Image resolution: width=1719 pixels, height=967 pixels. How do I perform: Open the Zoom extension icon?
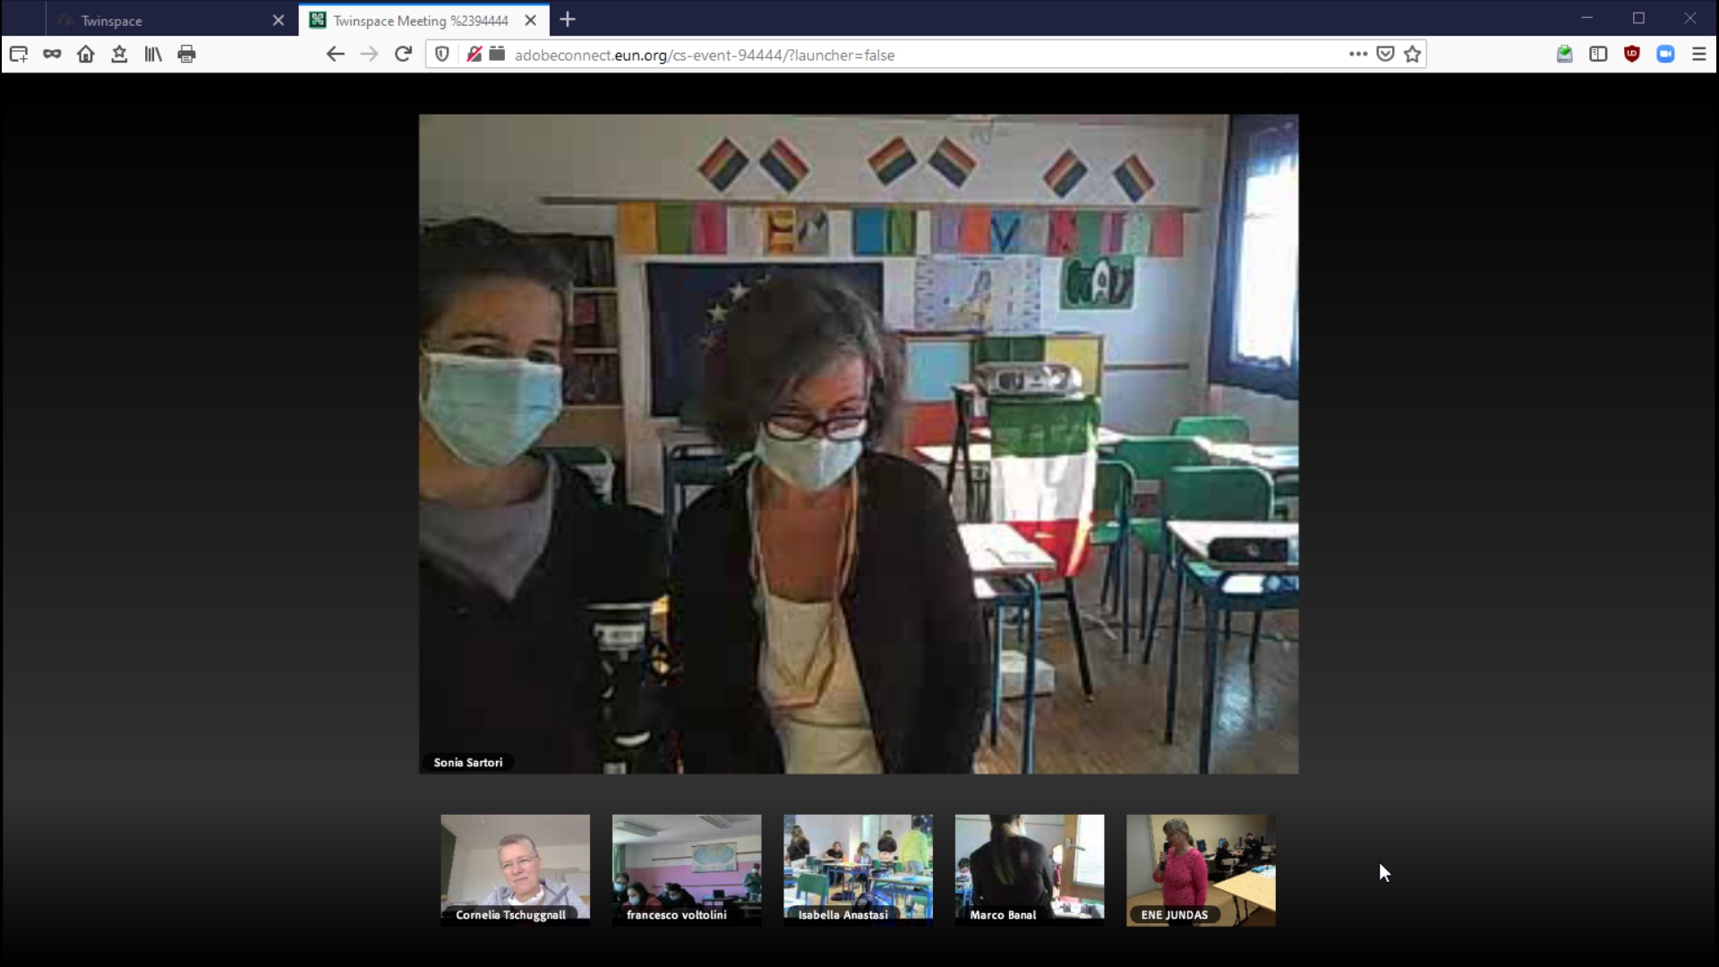1665,54
